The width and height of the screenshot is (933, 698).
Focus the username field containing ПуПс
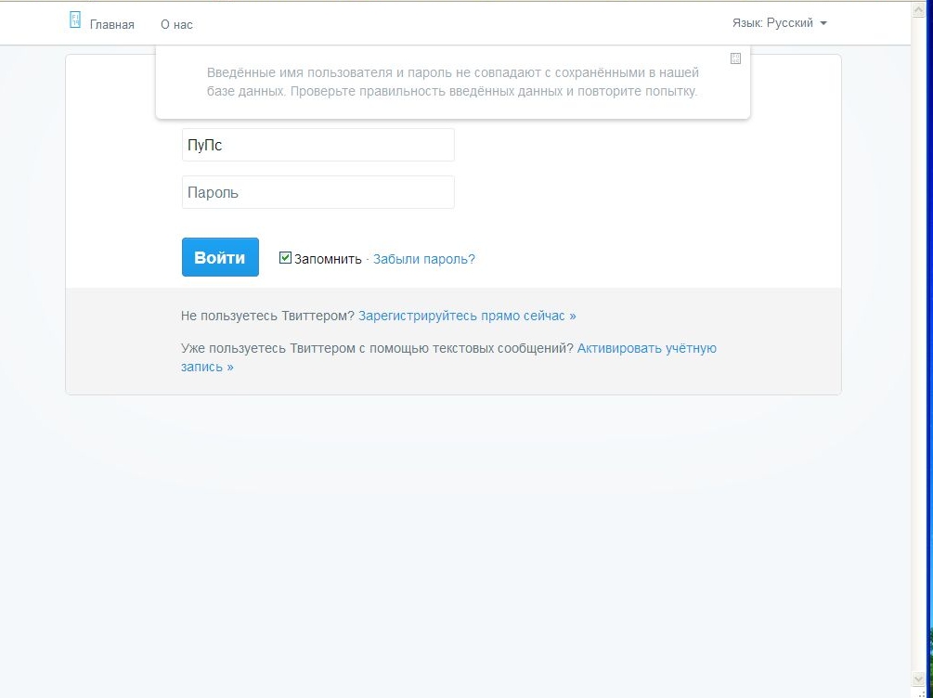pos(317,145)
